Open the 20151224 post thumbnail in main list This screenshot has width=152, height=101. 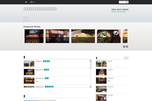pyautogui.click(x=29, y=81)
